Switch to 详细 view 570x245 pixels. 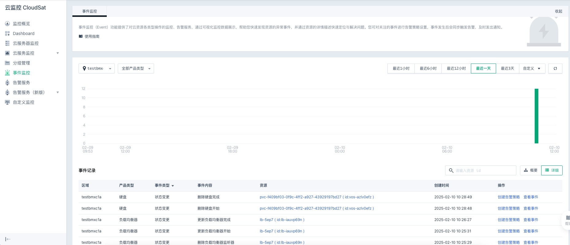pyautogui.click(x=552, y=170)
